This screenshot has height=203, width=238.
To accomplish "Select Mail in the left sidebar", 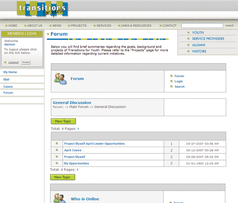I will (x=6, y=80).
